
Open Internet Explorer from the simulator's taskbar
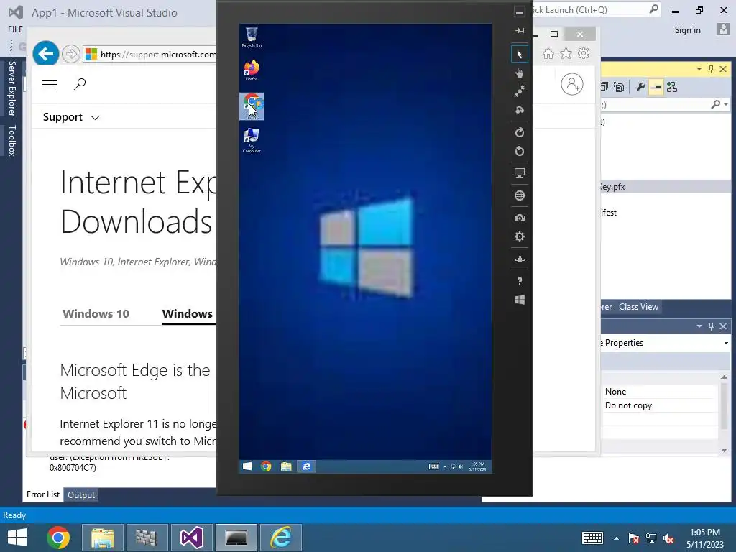pyautogui.click(x=306, y=466)
